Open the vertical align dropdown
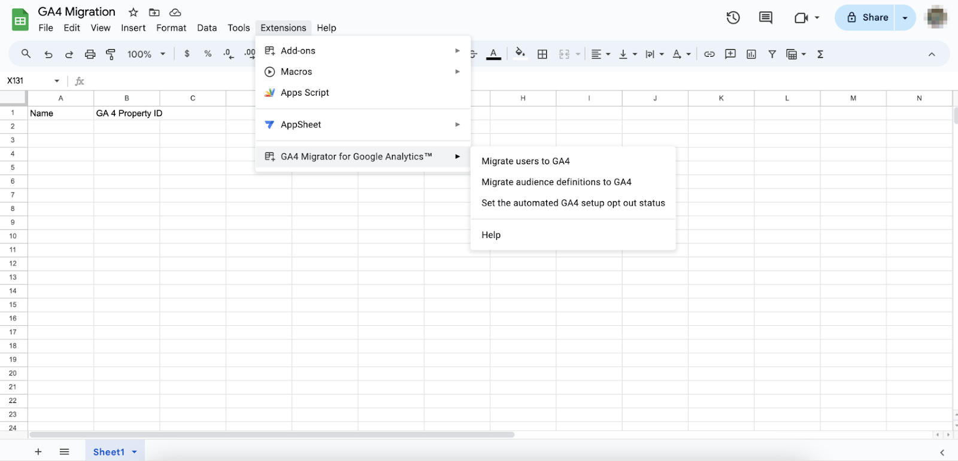Image resolution: width=958 pixels, height=461 pixels. [627, 54]
